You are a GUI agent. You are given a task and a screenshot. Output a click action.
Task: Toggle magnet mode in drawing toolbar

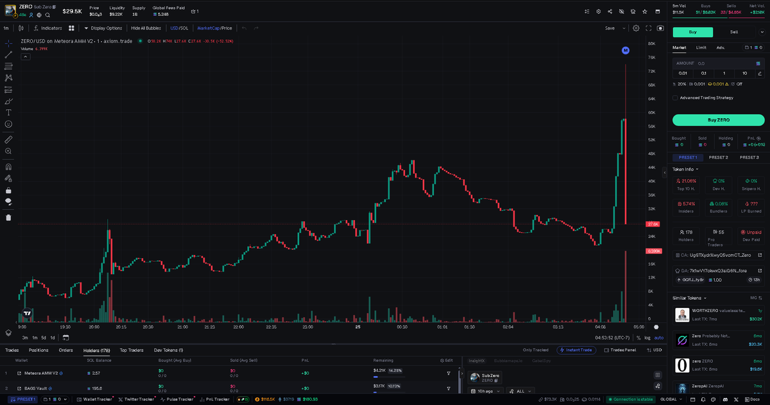[x=8, y=166]
